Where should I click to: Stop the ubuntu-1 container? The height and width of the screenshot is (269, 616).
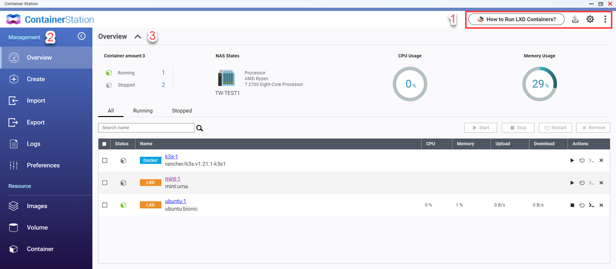click(572, 205)
